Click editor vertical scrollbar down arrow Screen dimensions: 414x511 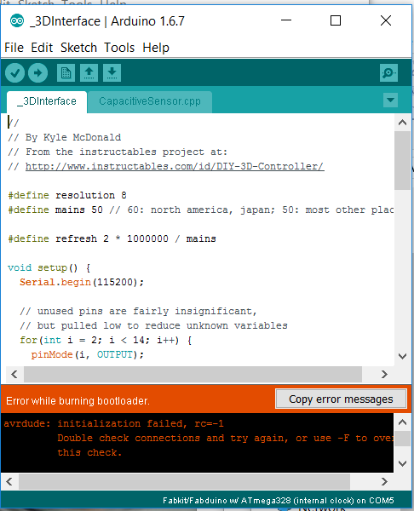click(x=403, y=356)
